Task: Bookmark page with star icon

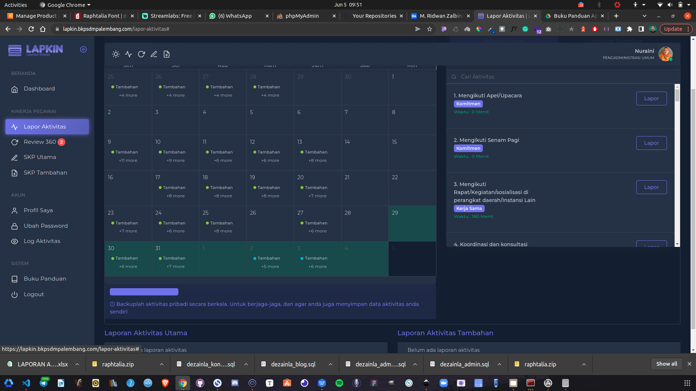Action: point(430,29)
